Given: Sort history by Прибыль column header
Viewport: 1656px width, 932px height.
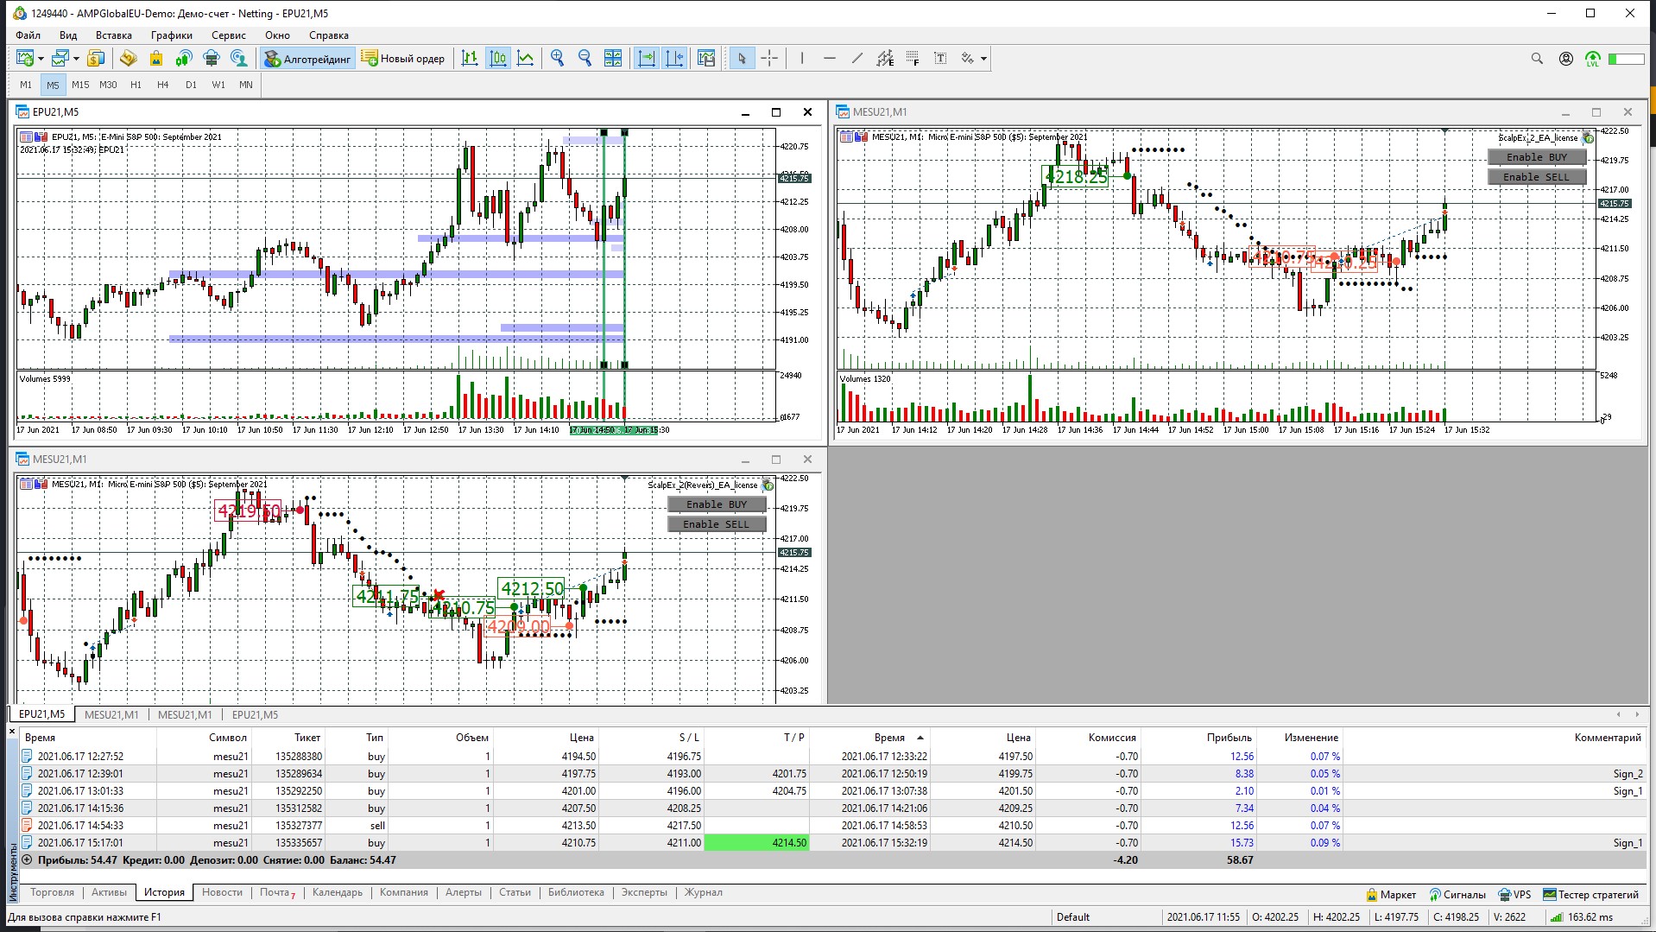Looking at the screenshot, I should (1228, 737).
